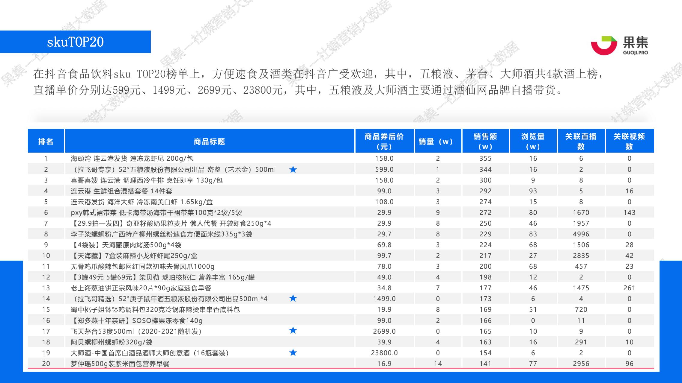Click views cell 93

[533, 191]
